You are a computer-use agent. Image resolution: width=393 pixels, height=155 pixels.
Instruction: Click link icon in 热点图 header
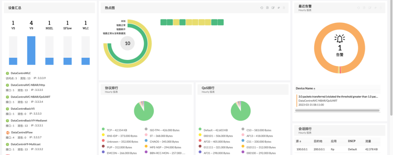(278, 8)
